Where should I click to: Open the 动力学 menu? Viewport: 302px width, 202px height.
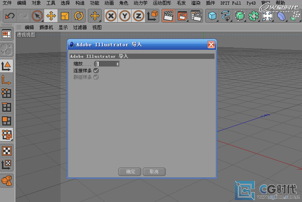point(140,3)
